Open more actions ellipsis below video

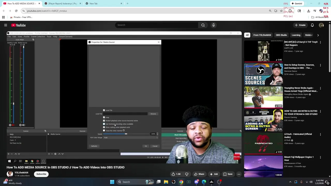pyautogui.click(x=239, y=174)
